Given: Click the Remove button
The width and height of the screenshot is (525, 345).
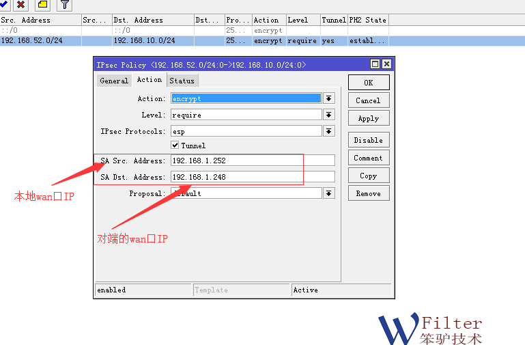Looking at the screenshot, I should click(369, 193).
